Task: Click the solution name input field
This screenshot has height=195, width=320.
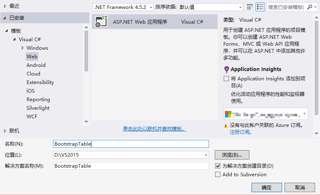Action: click(x=131, y=166)
